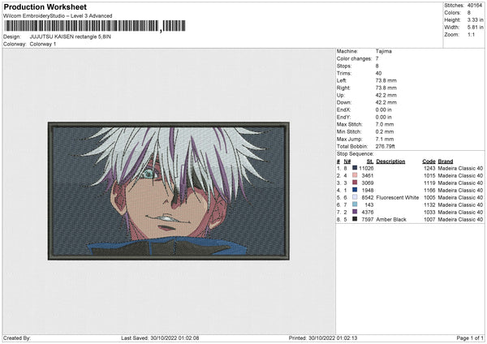Pick the blue swatch in stop 4
Image resolution: width=487 pixels, height=344 pixels.
(x=356, y=190)
